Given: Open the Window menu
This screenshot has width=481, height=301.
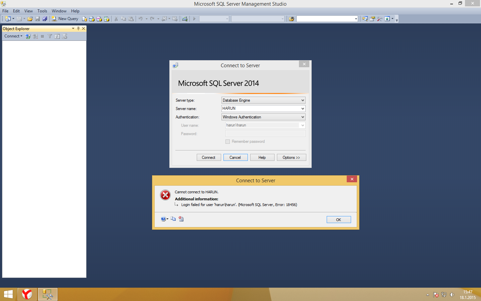Looking at the screenshot, I should tap(59, 11).
